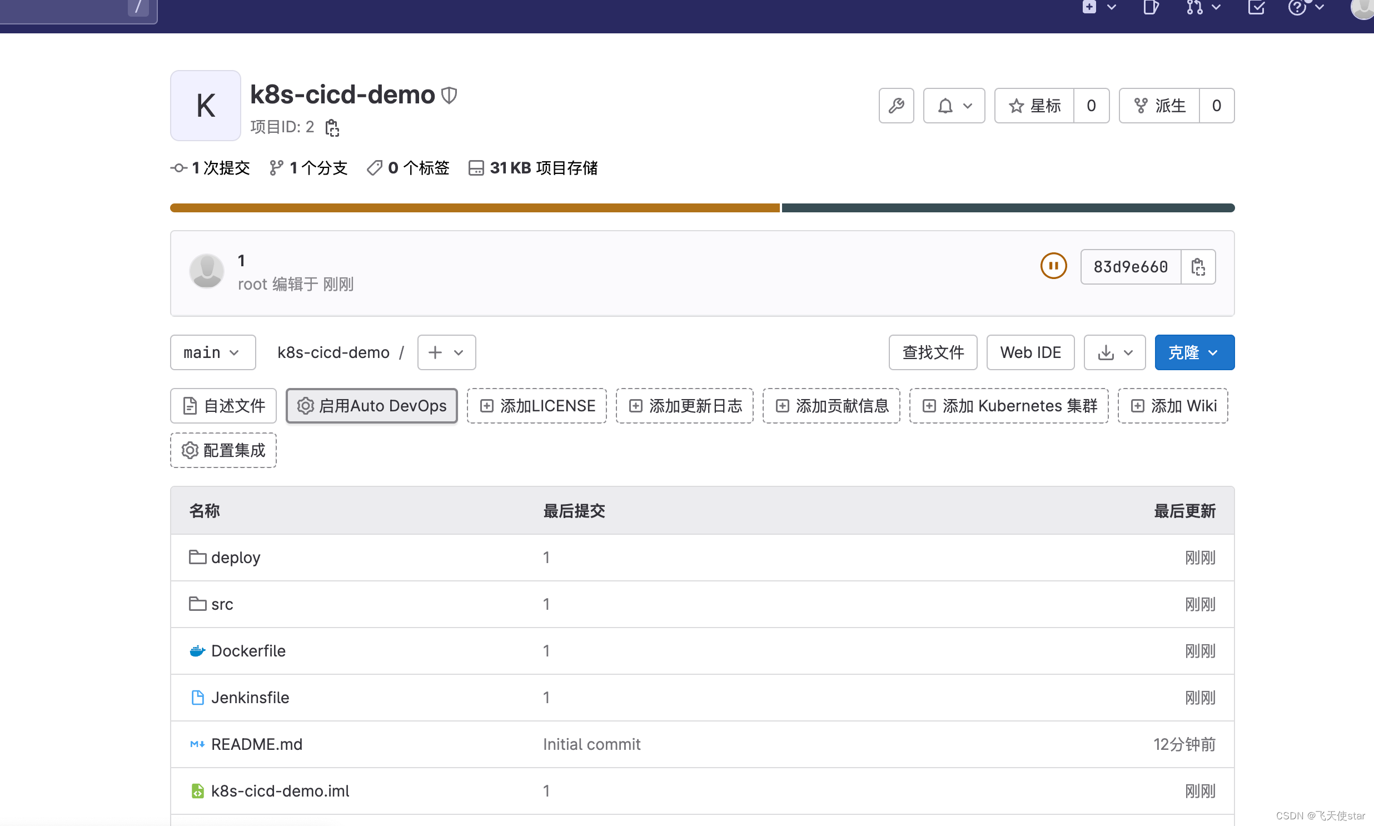Screen dimensions: 1374x826
Task: Open the src folder
Action: [222, 604]
